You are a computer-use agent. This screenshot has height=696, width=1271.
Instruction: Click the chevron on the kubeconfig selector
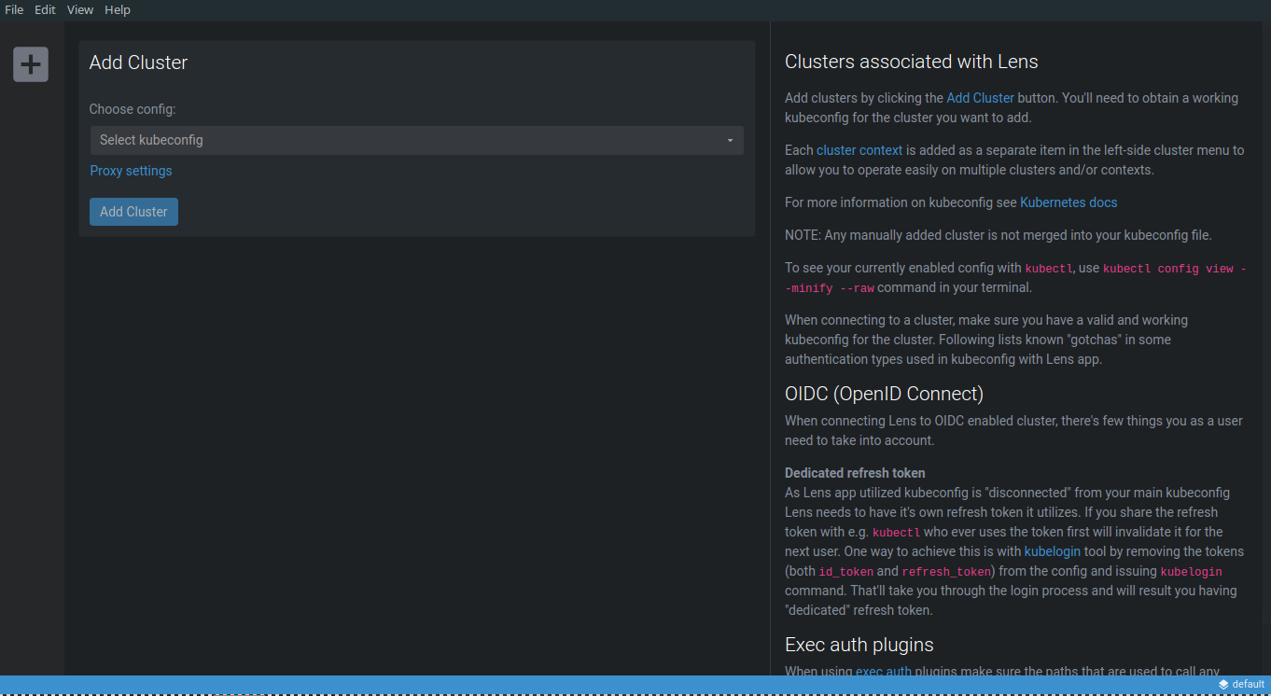point(730,140)
